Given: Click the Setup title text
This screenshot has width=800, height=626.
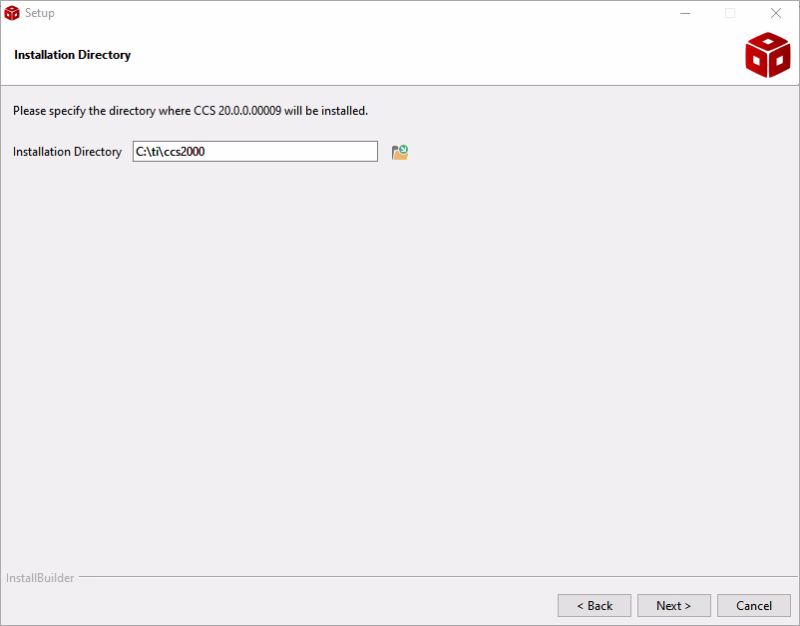Looking at the screenshot, I should pyautogui.click(x=40, y=13).
